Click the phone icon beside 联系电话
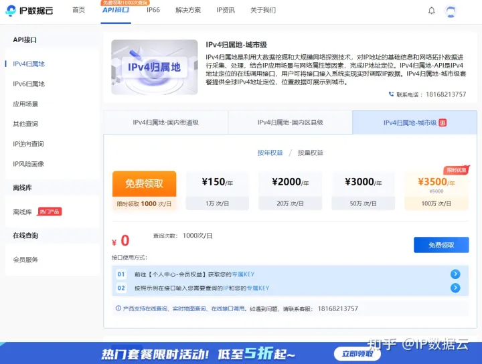The height and width of the screenshot is (364, 482). 391,94
